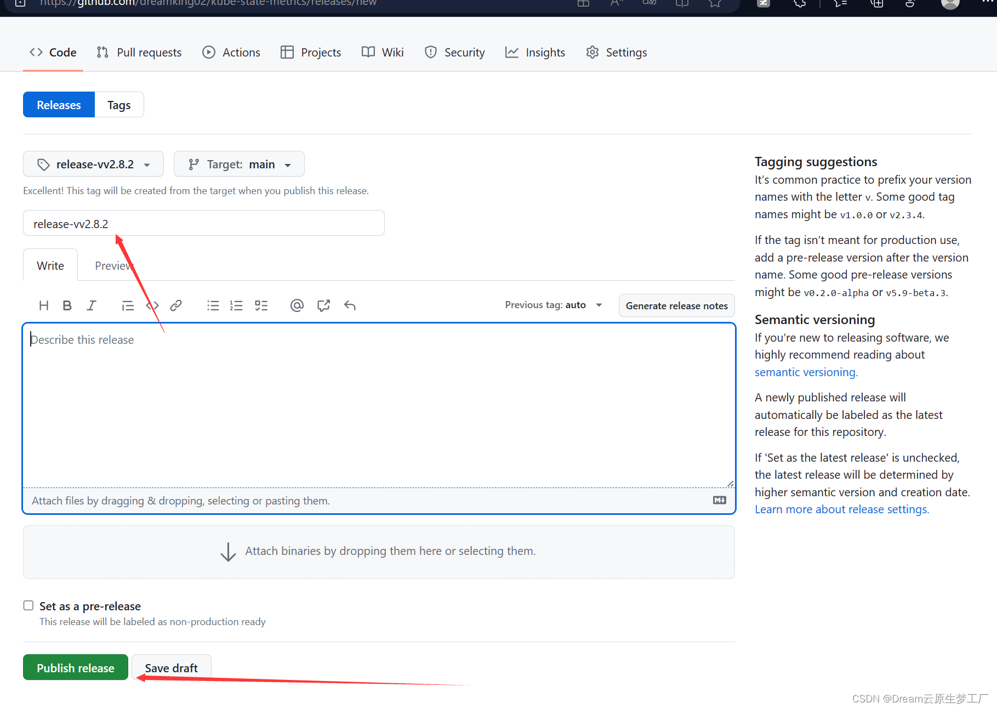Click the Publish release button
This screenshot has height=709, width=997.
tap(76, 667)
